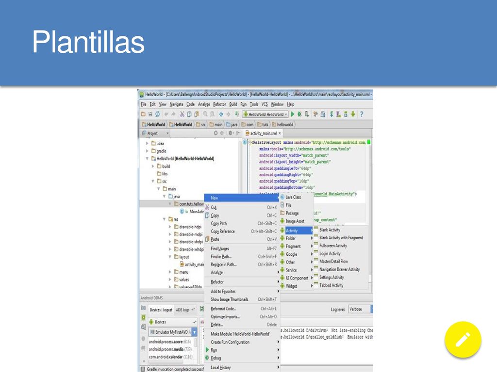Open the File menu
The image size is (497, 372).
pyautogui.click(x=144, y=104)
